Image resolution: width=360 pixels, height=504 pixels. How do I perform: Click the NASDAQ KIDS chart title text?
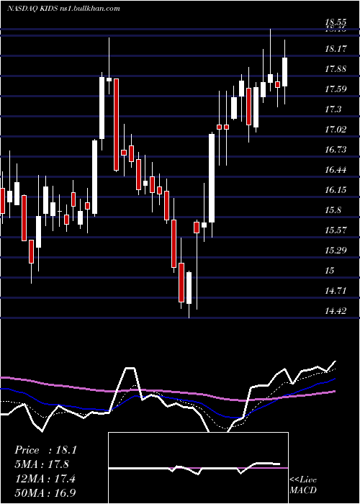tap(63, 8)
